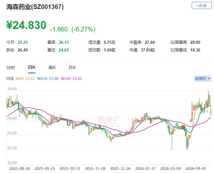Click the MA30: 23.82 indicator label
214x173 pixels.
tap(71, 79)
